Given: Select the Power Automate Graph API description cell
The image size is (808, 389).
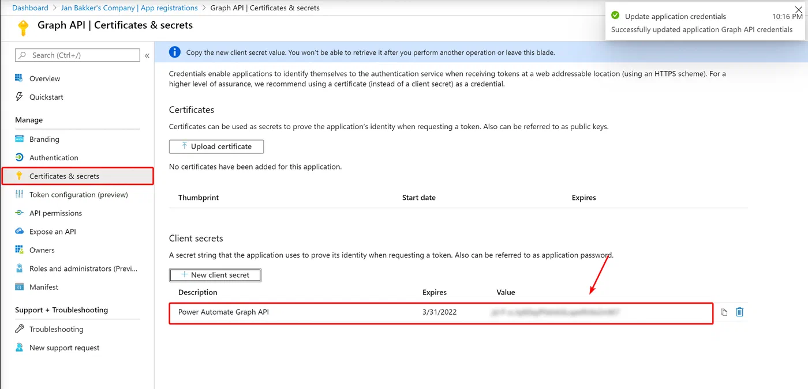Looking at the screenshot, I should tap(223, 312).
